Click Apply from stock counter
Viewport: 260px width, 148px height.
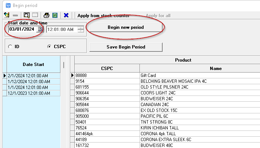(103, 16)
